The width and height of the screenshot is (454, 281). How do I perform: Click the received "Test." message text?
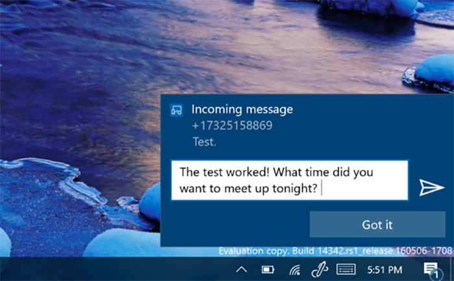[204, 141]
